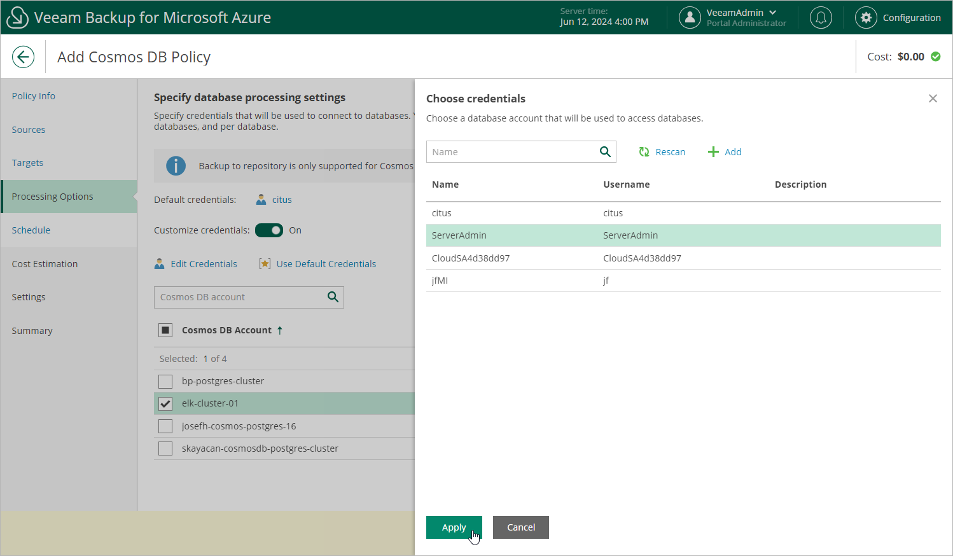Select the jfMI credentials row
This screenshot has width=953, height=556.
(683, 281)
